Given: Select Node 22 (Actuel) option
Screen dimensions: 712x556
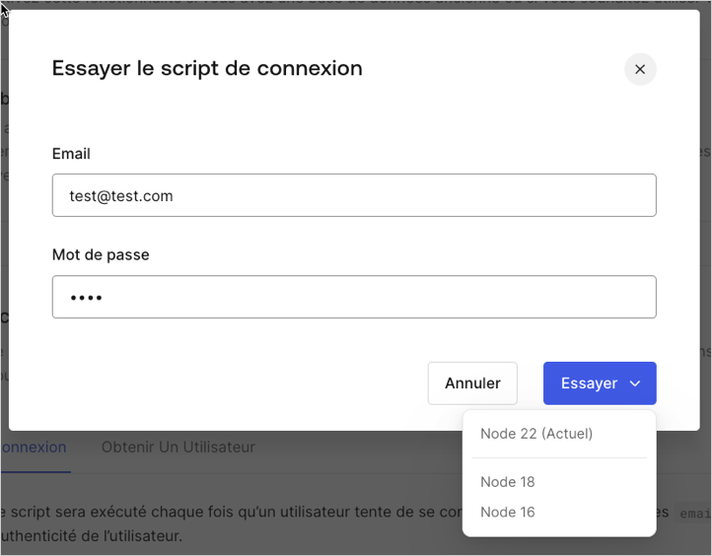Looking at the screenshot, I should [536, 434].
